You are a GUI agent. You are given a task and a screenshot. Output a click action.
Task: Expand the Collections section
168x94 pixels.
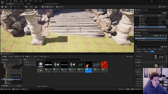click(x=2, y=86)
